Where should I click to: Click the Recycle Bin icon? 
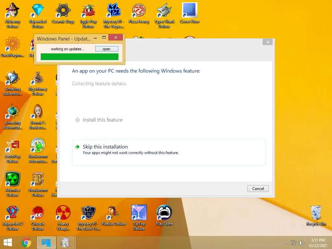[316, 216]
